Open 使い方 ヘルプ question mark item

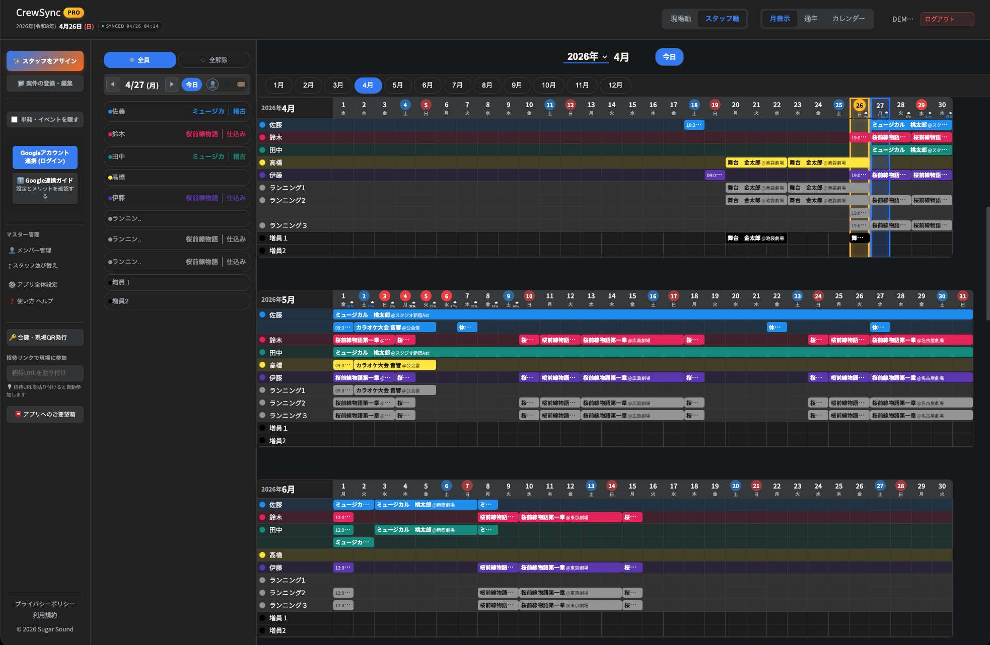[31, 301]
